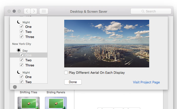Open the gear settings menu
This screenshot has height=109, width=177.
pyautogui.click(x=15, y=87)
